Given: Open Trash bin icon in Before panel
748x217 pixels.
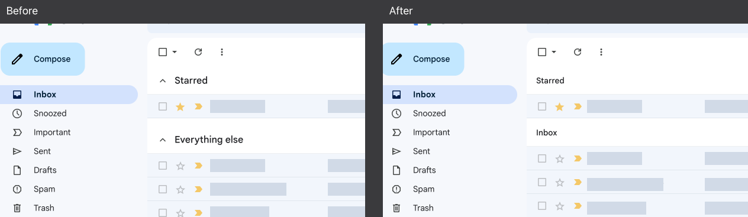Looking at the screenshot, I should pyautogui.click(x=17, y=208).
